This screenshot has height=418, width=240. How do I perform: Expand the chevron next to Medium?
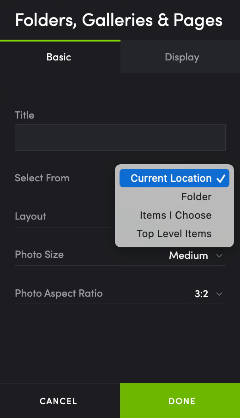click(219, 256)
